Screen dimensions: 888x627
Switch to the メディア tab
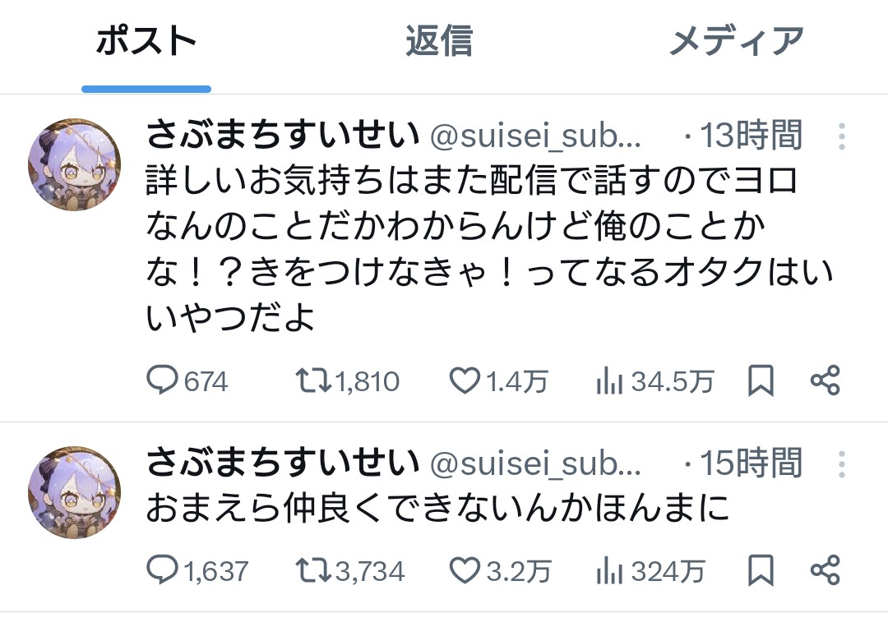tap(736, 41)
